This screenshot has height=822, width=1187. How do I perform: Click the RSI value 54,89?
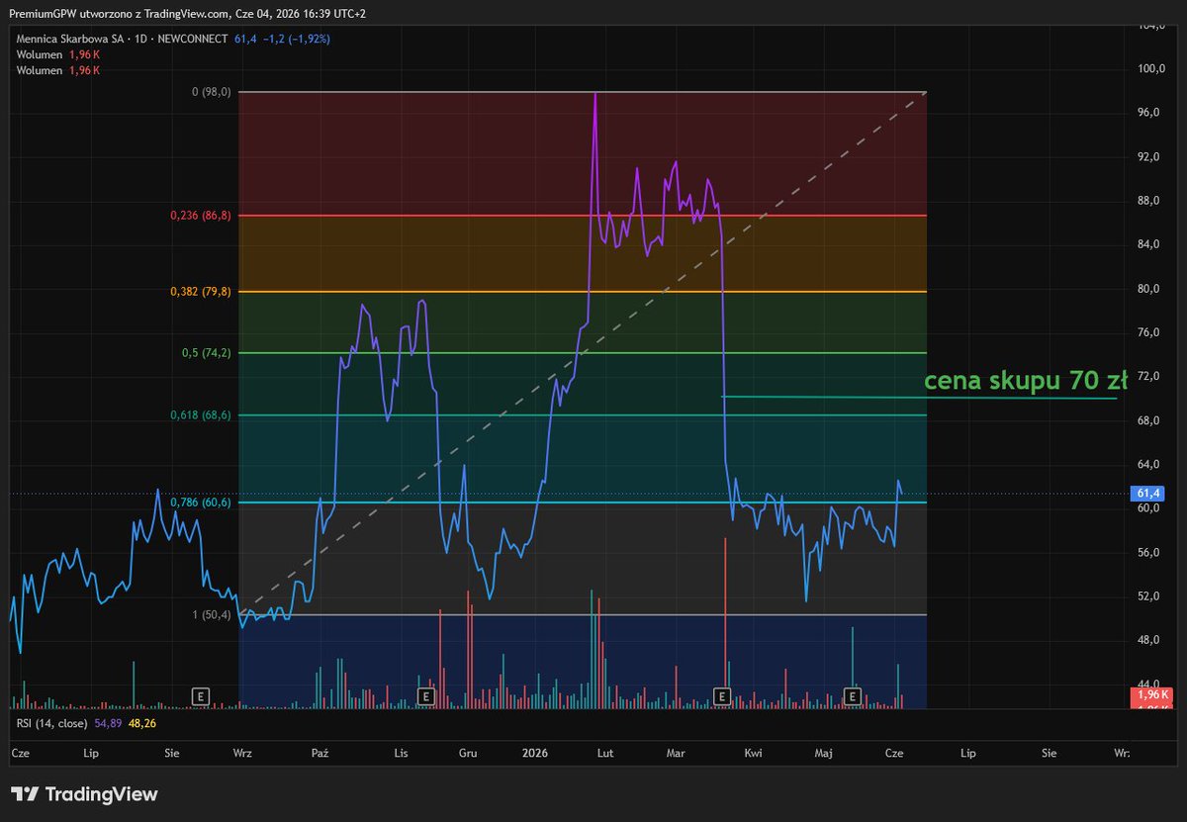coord(108,723)
